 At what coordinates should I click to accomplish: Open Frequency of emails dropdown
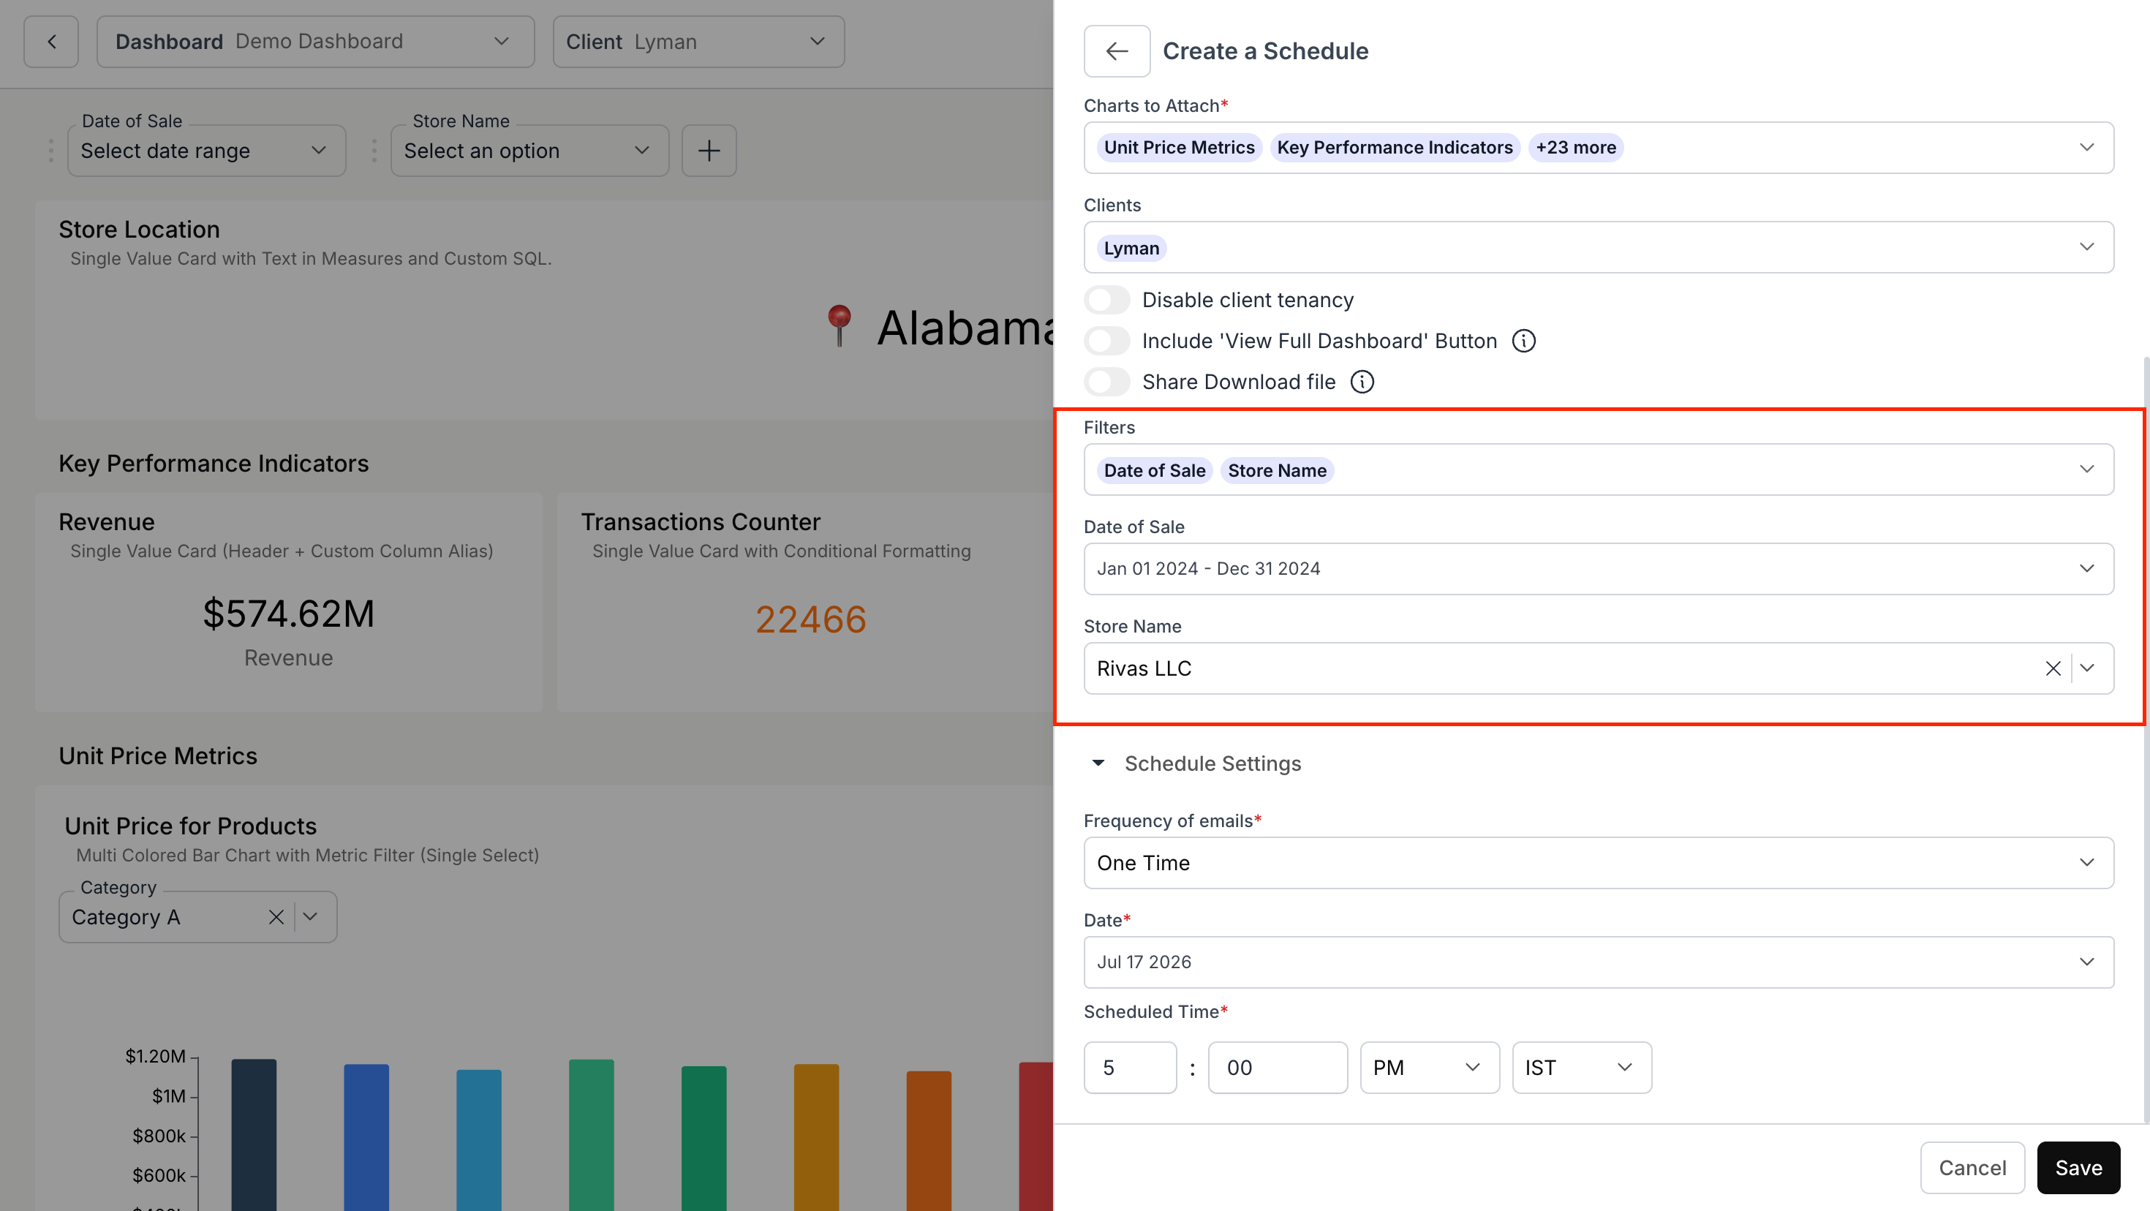point(1599,863)
